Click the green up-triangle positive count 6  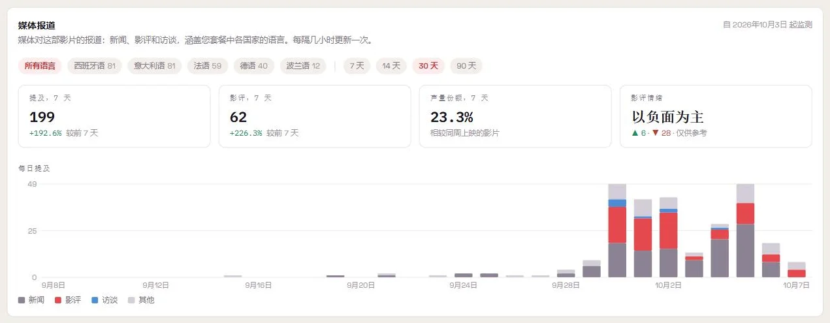pos(639,133)
